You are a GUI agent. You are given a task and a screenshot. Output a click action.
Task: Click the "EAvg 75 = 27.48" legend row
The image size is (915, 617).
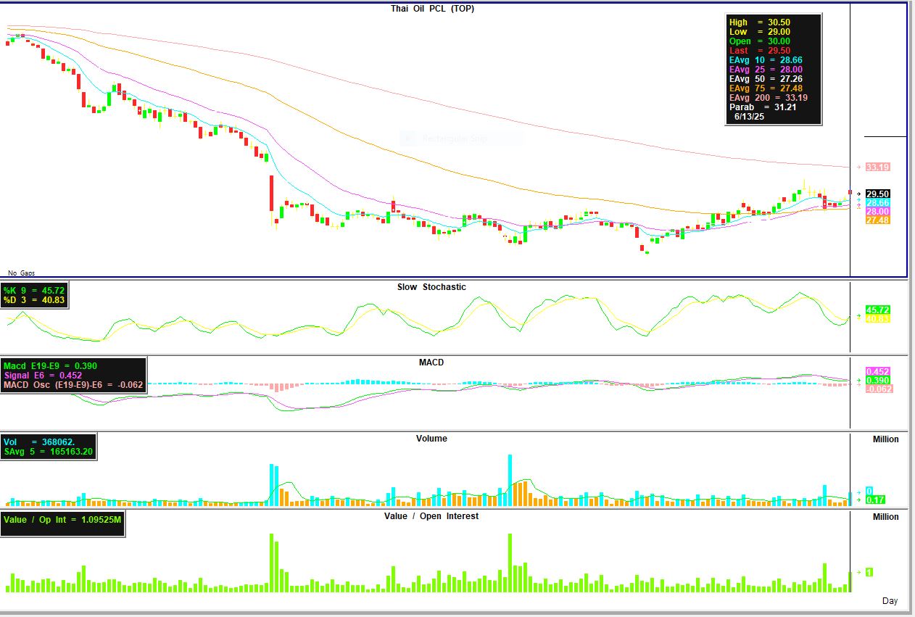pos(766,88)
